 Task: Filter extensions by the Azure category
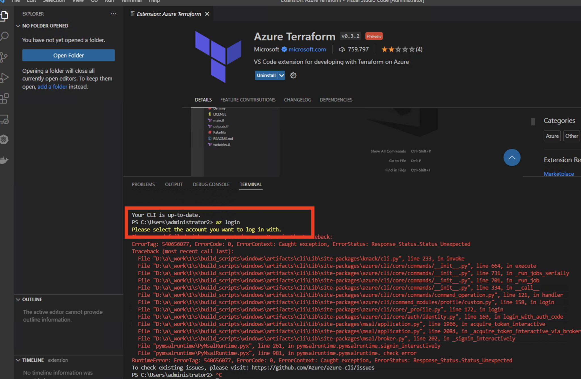pyautogui.click(x=552, y=136)
